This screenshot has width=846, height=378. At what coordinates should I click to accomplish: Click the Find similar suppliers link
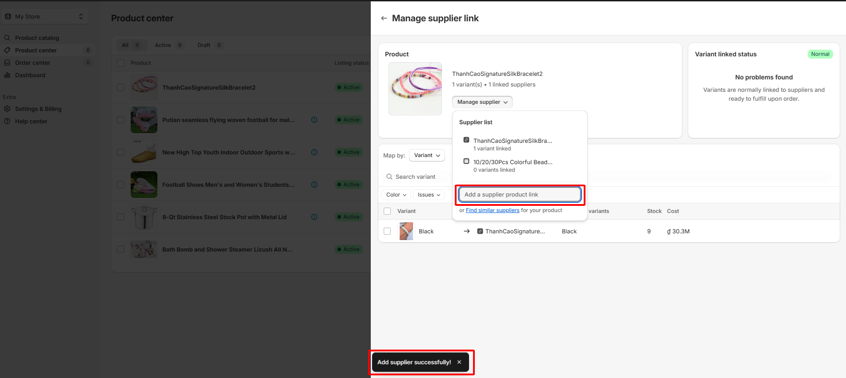coord(492,210)
